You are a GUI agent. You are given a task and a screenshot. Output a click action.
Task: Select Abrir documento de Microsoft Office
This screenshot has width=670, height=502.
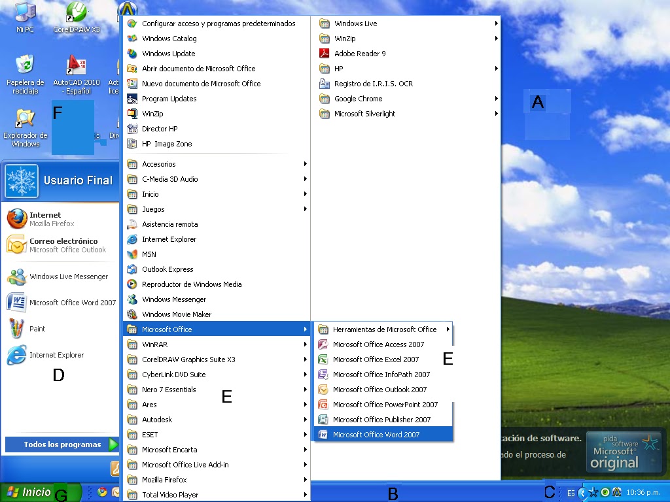217,68
